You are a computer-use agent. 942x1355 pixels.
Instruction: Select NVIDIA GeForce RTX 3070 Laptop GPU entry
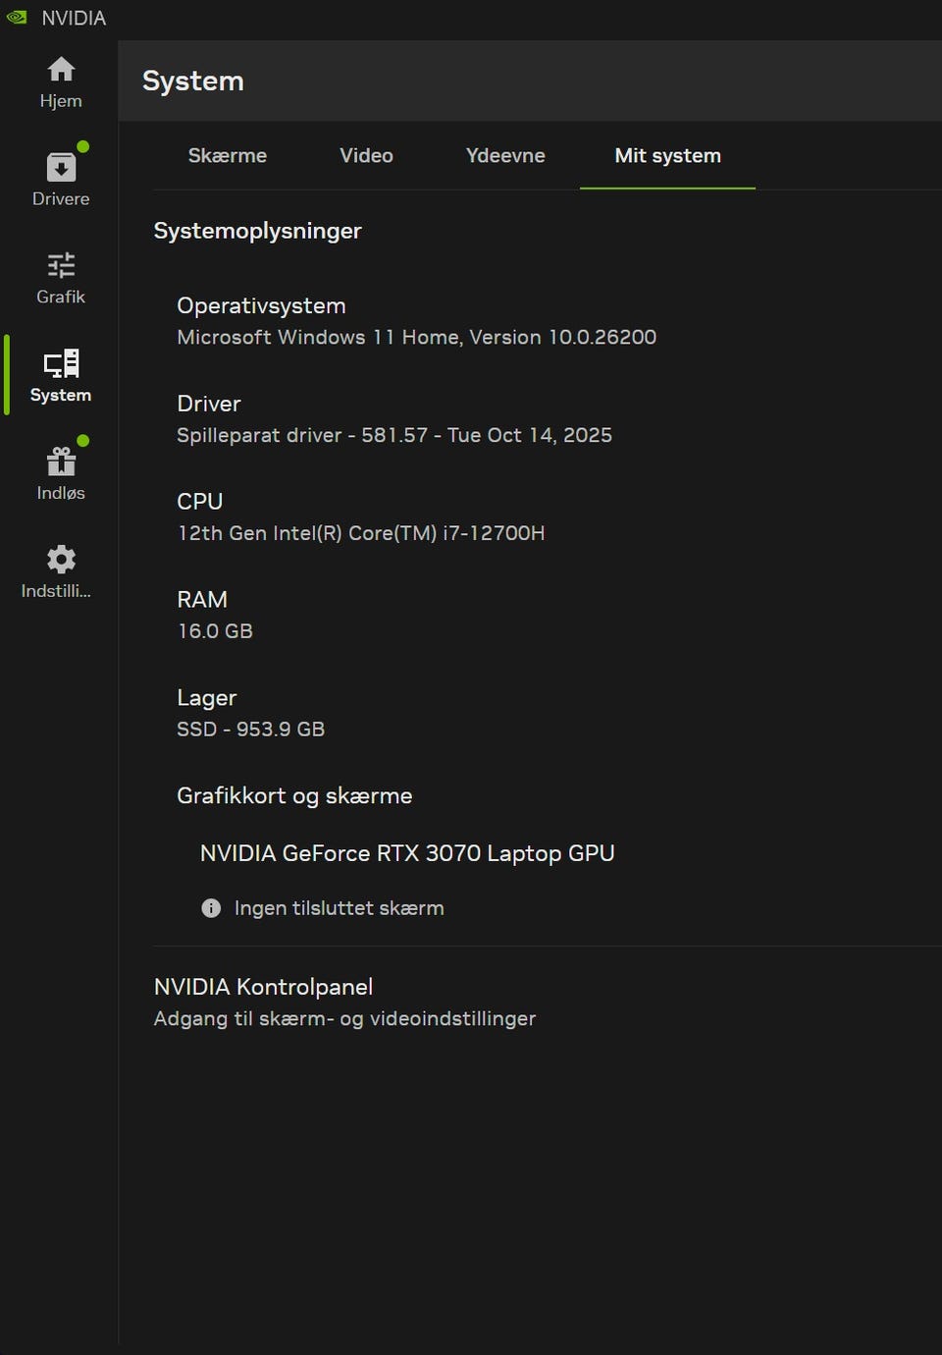pos(407,853)
